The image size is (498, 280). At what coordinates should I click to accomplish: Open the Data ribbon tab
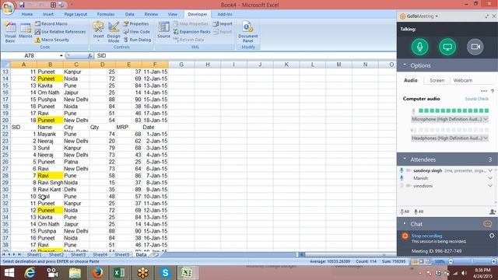pos(130,14)
